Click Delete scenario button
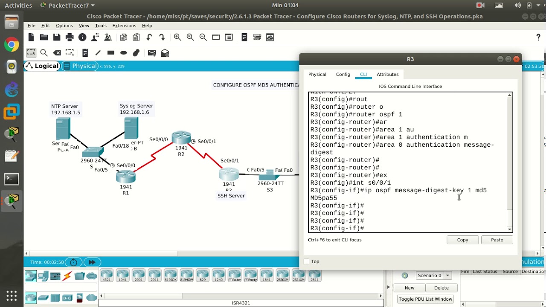 (x=441, y=288)
